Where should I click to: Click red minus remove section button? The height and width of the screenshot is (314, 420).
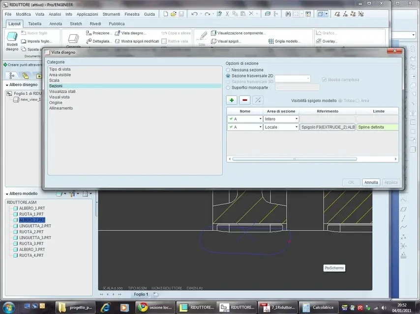(244, 100)
